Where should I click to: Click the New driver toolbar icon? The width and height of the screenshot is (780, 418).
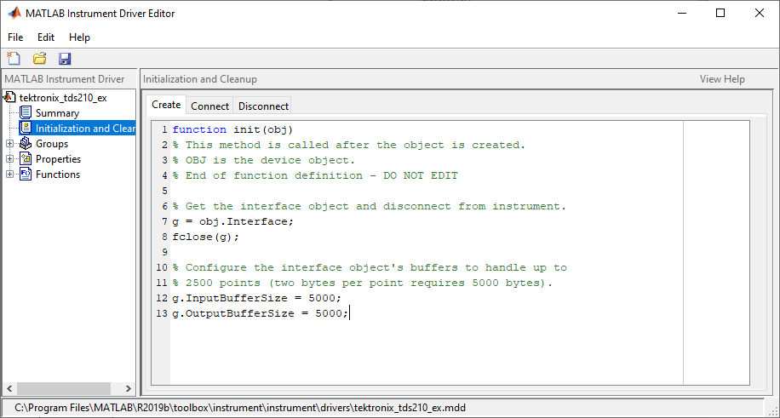pos(14,59)
